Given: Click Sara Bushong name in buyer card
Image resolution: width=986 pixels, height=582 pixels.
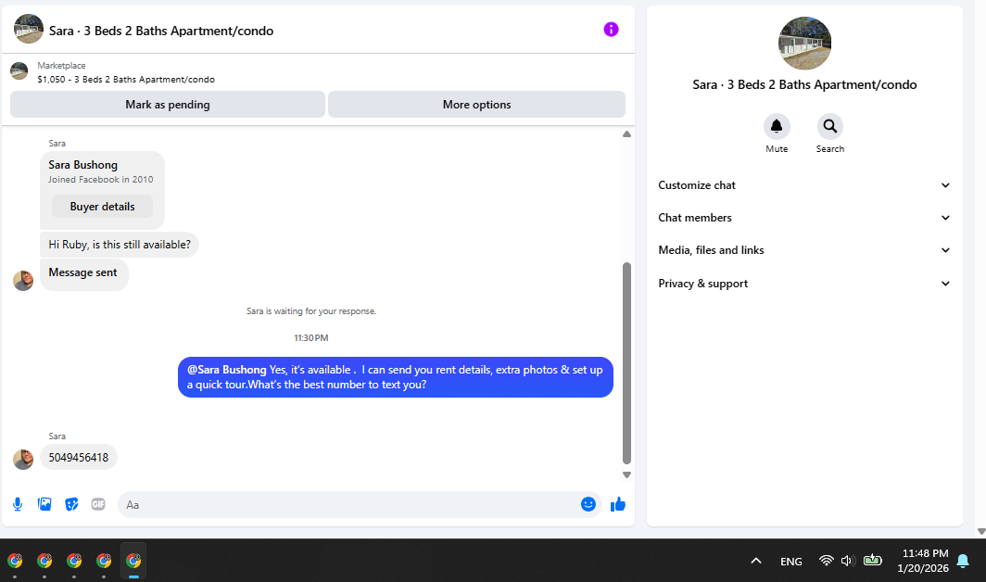Looking at the screenshot, I should [x=83, y=165].
